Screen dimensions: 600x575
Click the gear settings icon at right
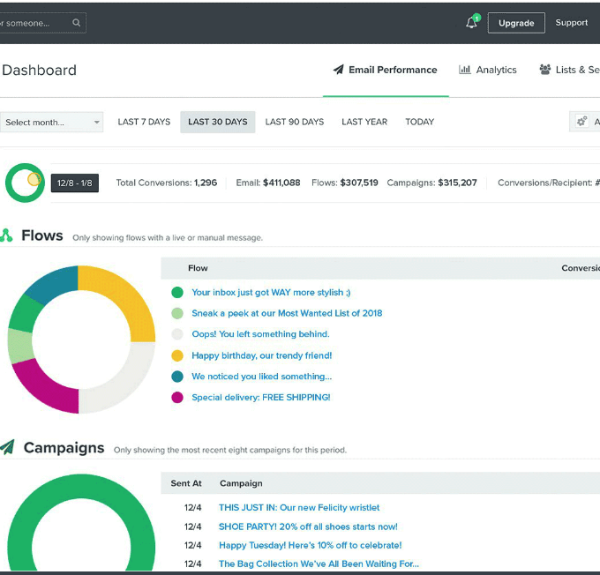581,122
